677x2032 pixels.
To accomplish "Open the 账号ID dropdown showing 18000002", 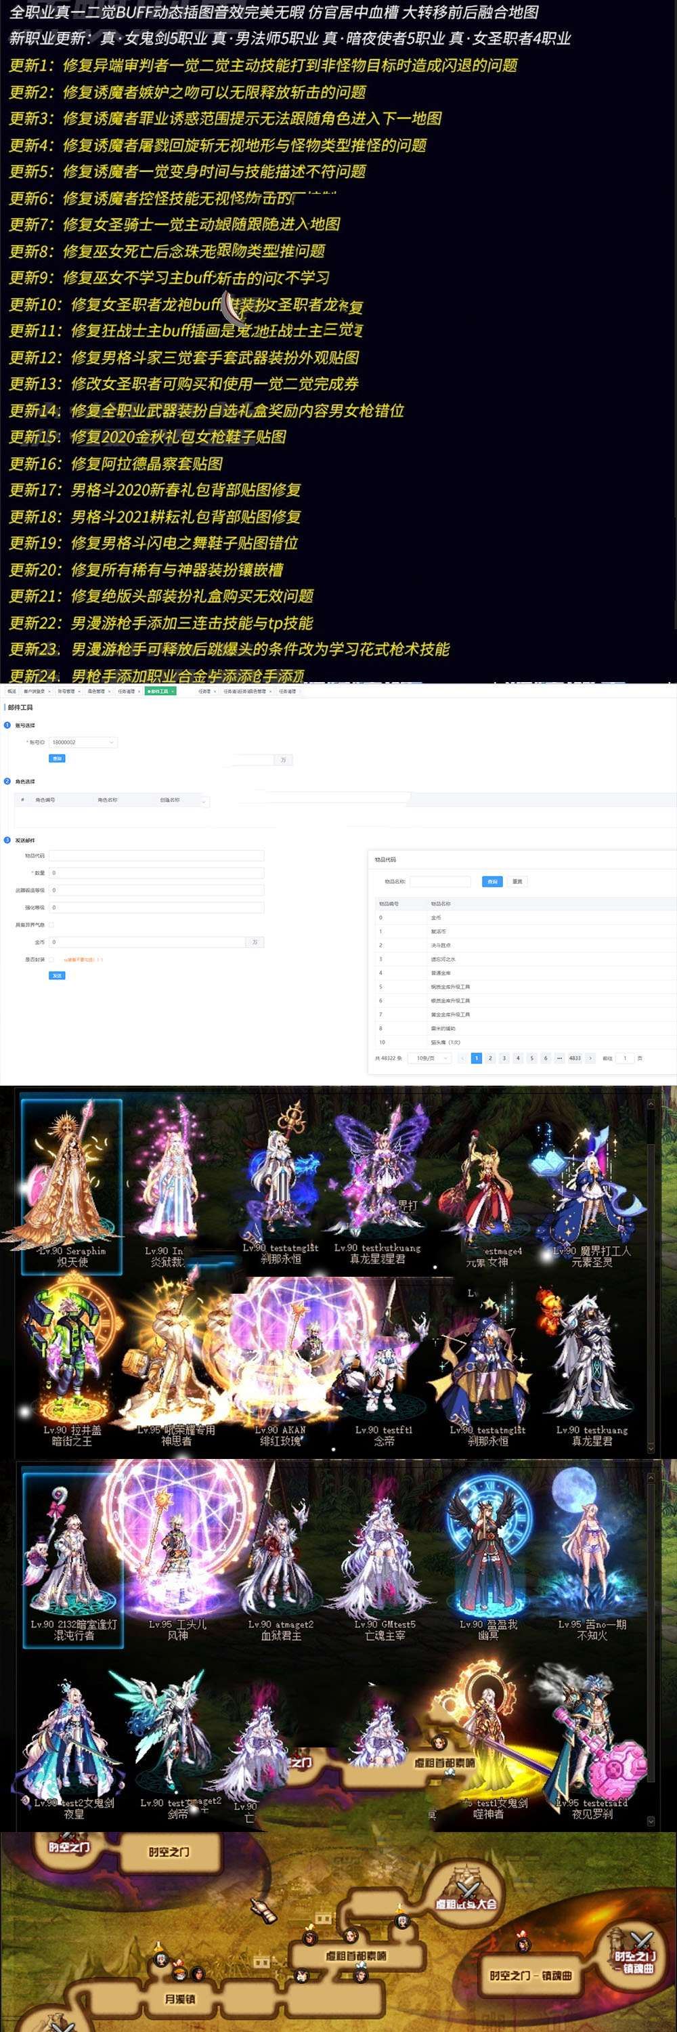I will [83, 742].
